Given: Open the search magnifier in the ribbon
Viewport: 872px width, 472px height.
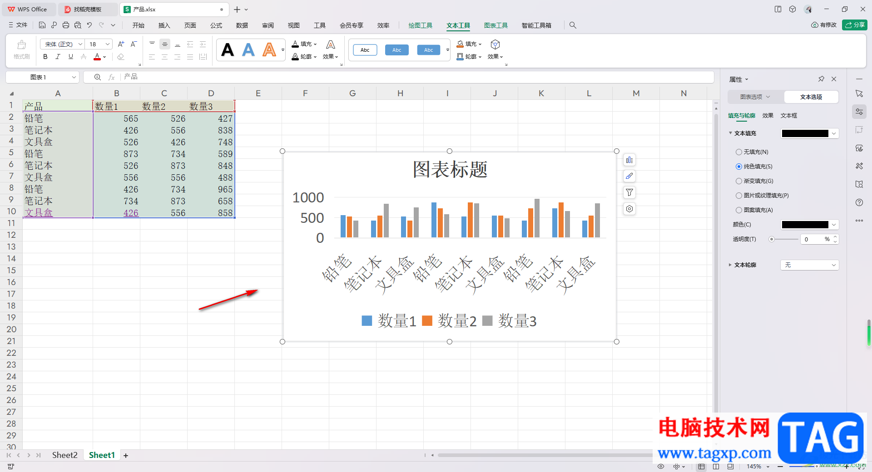Looking at the screenshot, I should pos(573,25).
